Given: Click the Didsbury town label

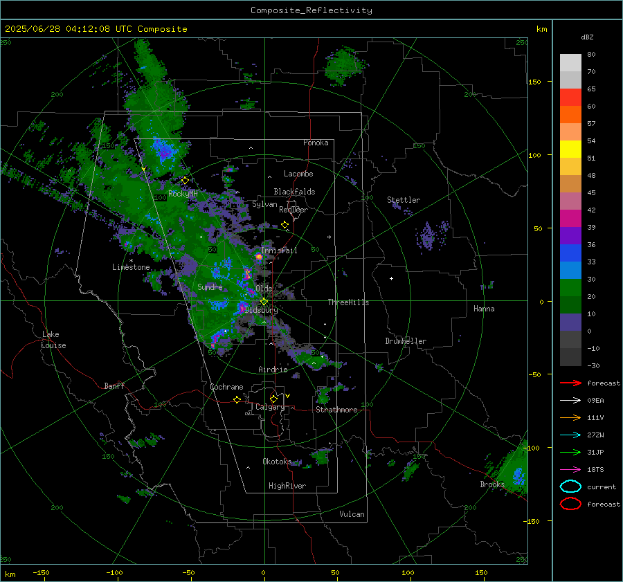Looking at the screenshot, I should [x=262, y=310].
